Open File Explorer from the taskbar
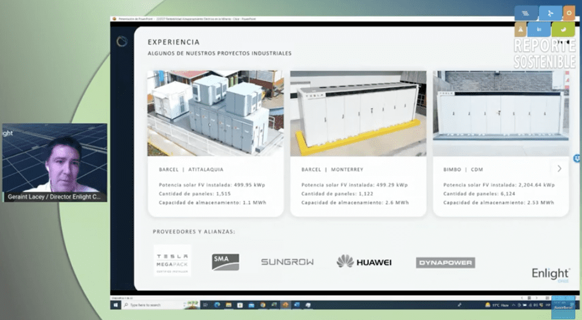The image size is (582, 320). [x=229, y=305]
